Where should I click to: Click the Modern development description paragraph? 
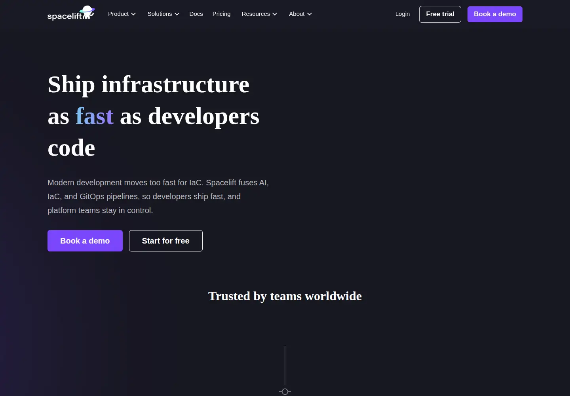click(158, 196)
